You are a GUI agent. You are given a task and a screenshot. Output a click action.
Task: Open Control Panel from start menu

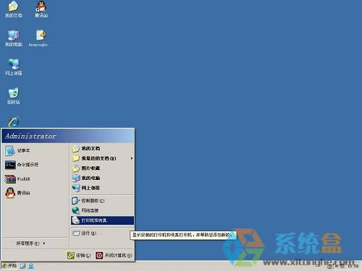click(x=102, y=200)
